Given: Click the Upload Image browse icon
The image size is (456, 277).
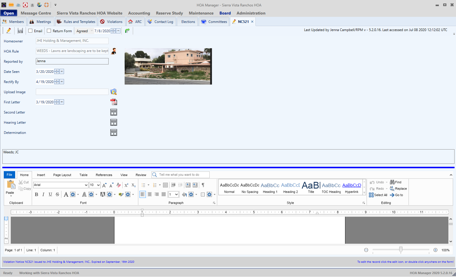Looking at the screenshot, I should pyautogui.click(x=114, y=92).
